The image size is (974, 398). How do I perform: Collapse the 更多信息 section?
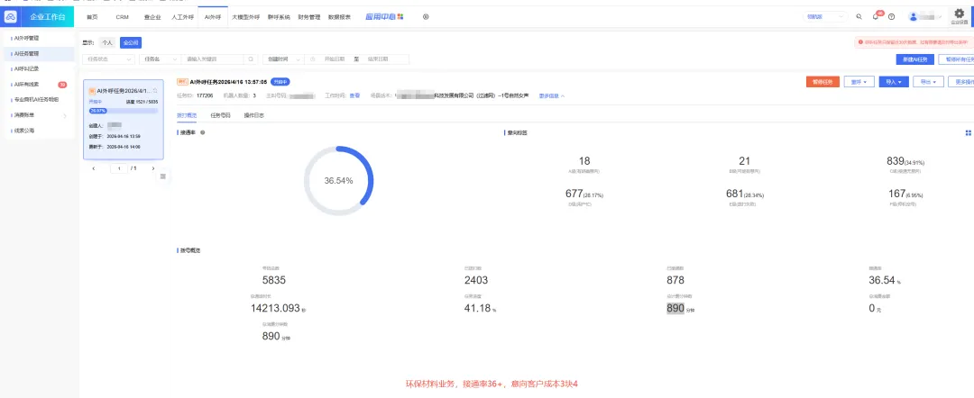pyautogui.click(x=552, y=96)
